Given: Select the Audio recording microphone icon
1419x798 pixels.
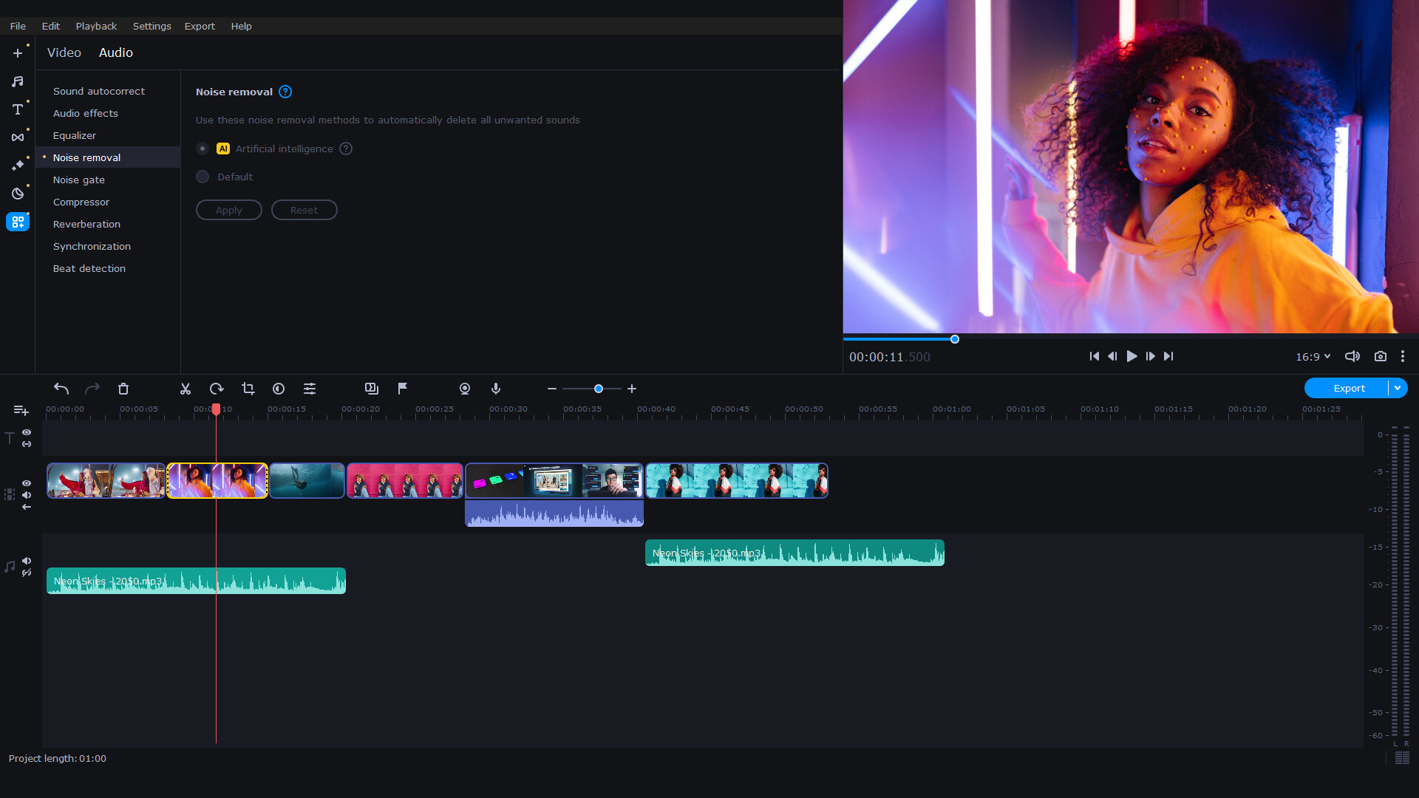Looking at the screenshot, I should (497, 389).
